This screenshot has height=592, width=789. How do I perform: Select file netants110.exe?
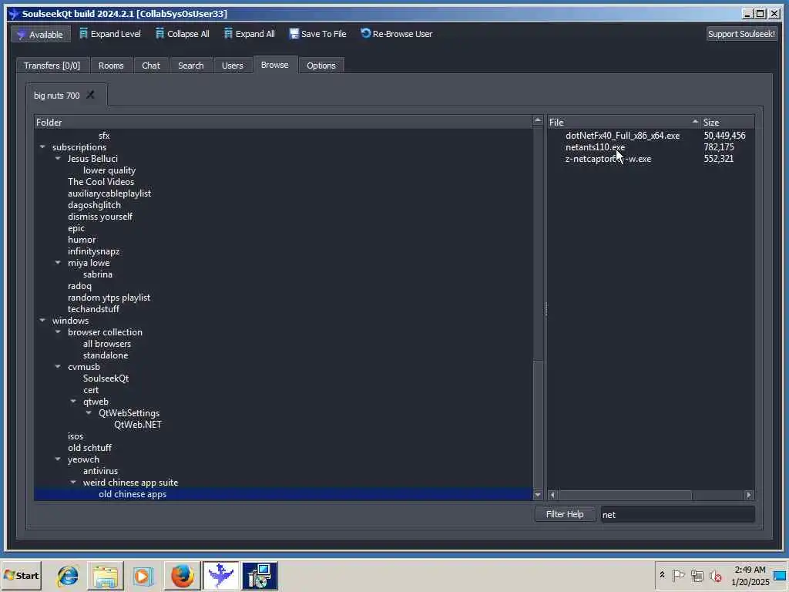[596, 147]
